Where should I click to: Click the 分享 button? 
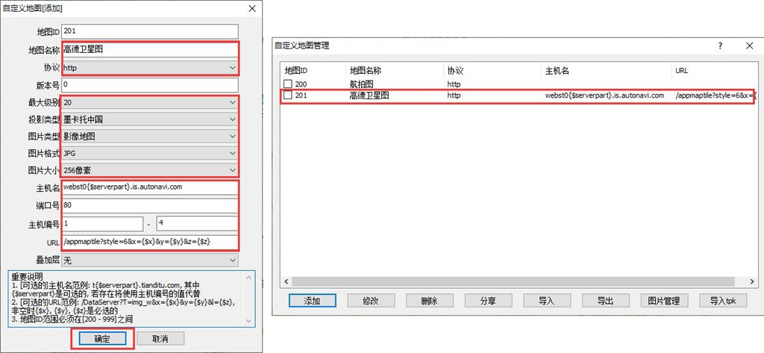pyautogui.click(x=488, y=301)
